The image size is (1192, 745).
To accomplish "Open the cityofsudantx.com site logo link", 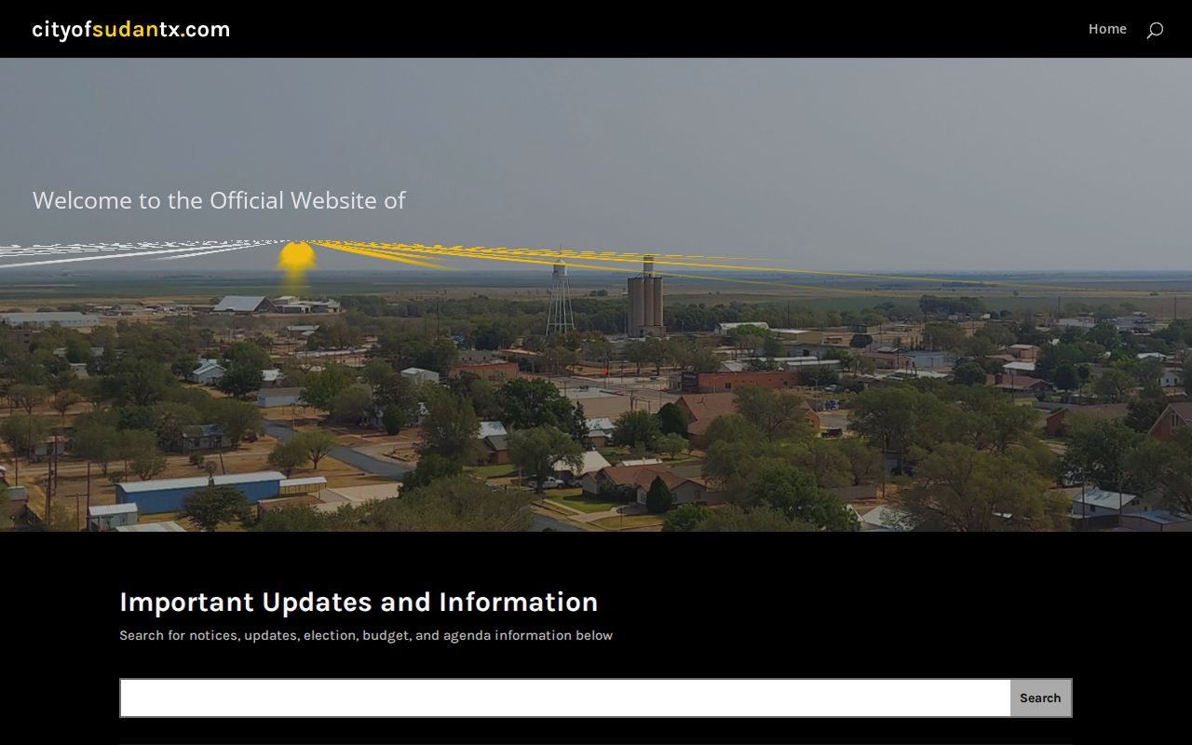I will pos(130,29).
